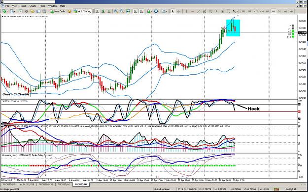This screenshot has width=308, height=192.
Task: Pick the trendline drawing tool
Action: click(199, 11)
